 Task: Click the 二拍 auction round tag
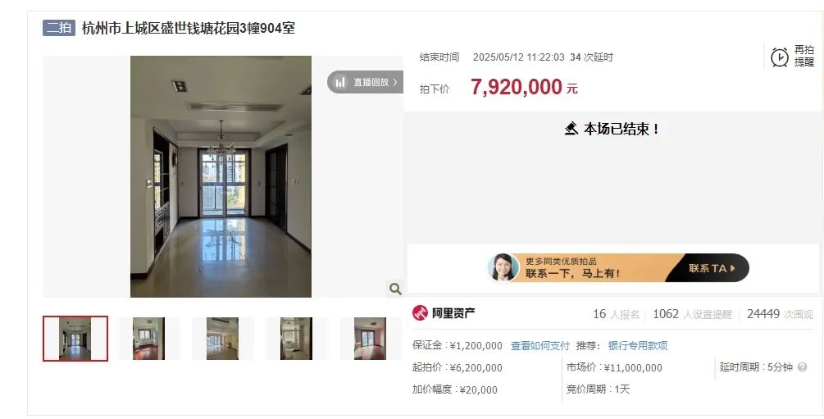[x=59, y=27]
